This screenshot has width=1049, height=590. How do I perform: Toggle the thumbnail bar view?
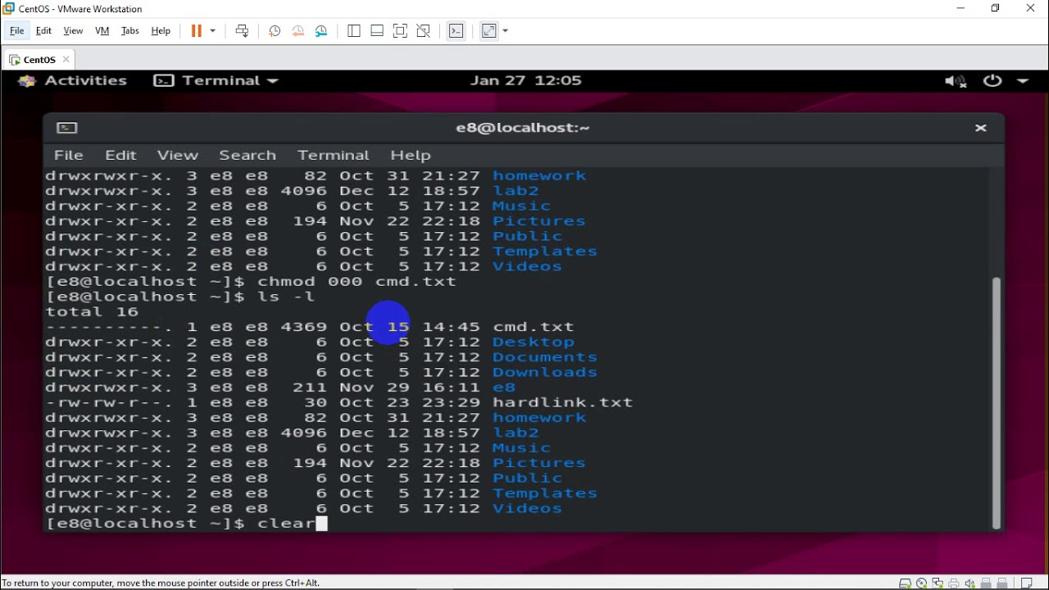377,31
